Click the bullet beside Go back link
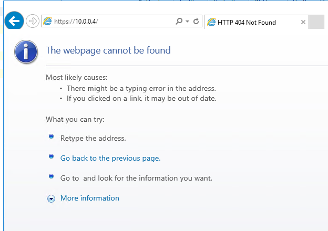The height and width of the screenshot is (231, 328). coord(51,156)
